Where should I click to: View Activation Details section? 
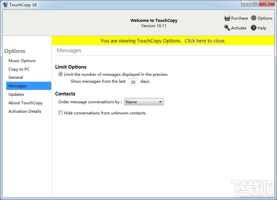25,111
